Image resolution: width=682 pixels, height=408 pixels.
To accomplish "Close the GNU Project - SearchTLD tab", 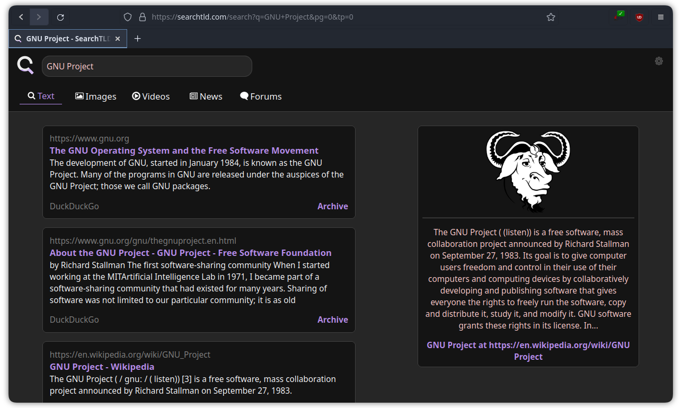I will 118,39.
